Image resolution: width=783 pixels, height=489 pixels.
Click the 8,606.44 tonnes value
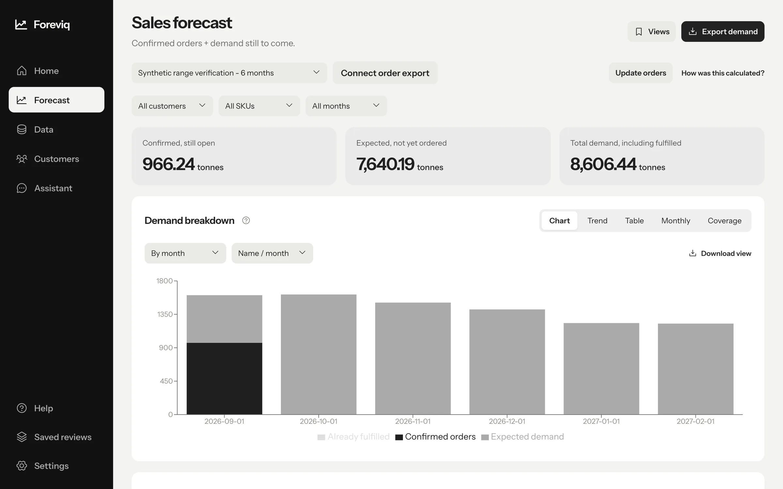click(618, 164)
